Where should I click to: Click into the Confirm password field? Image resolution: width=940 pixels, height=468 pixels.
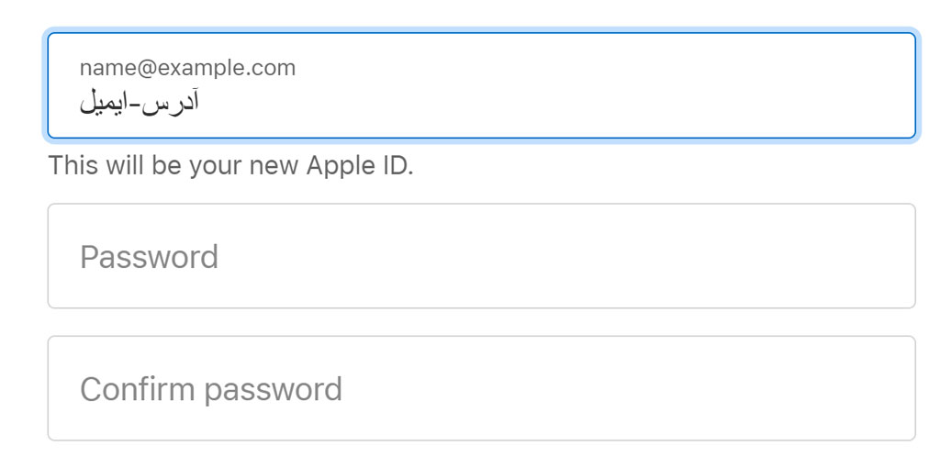click(x=481, y=388)
